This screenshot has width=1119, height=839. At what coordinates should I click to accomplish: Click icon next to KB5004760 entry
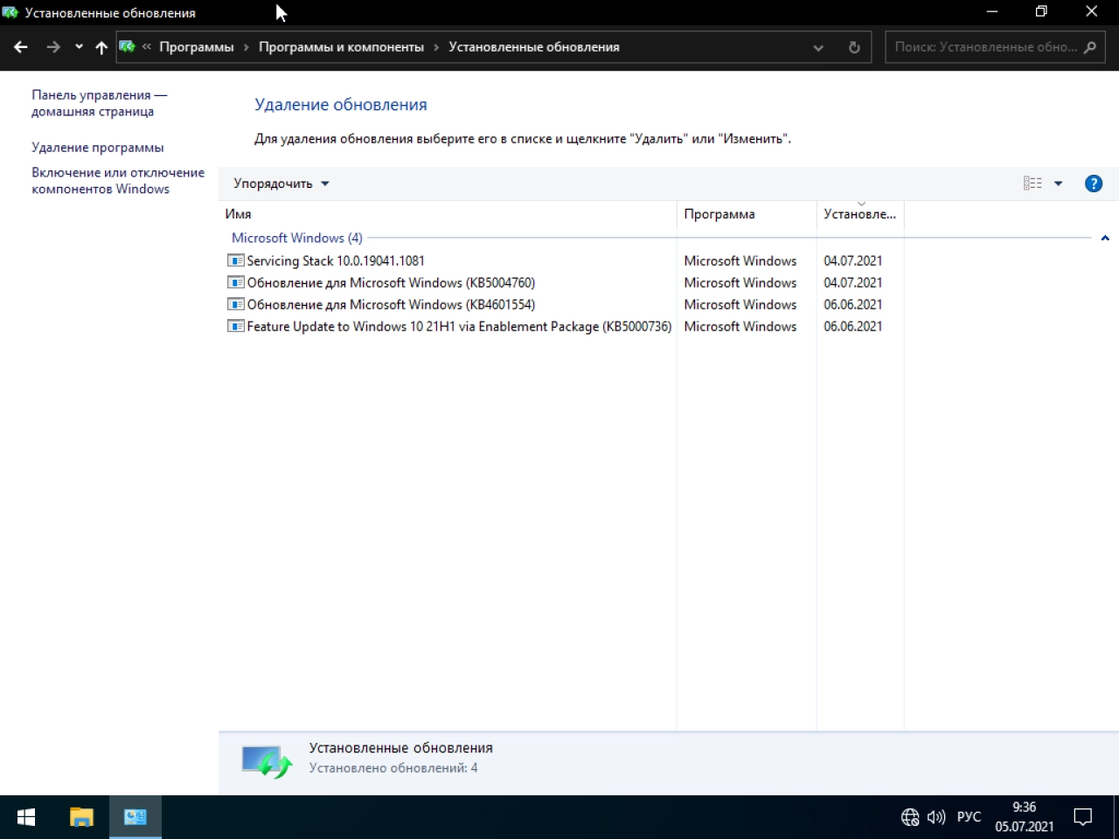235,282
